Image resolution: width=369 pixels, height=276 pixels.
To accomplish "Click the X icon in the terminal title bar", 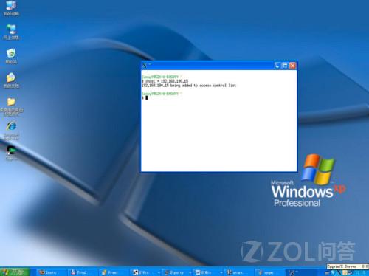I will [x=145, y=66].
